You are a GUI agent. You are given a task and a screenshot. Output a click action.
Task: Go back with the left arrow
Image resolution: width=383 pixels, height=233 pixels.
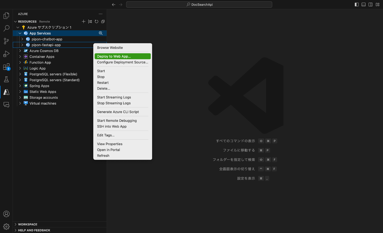point(114,5)
